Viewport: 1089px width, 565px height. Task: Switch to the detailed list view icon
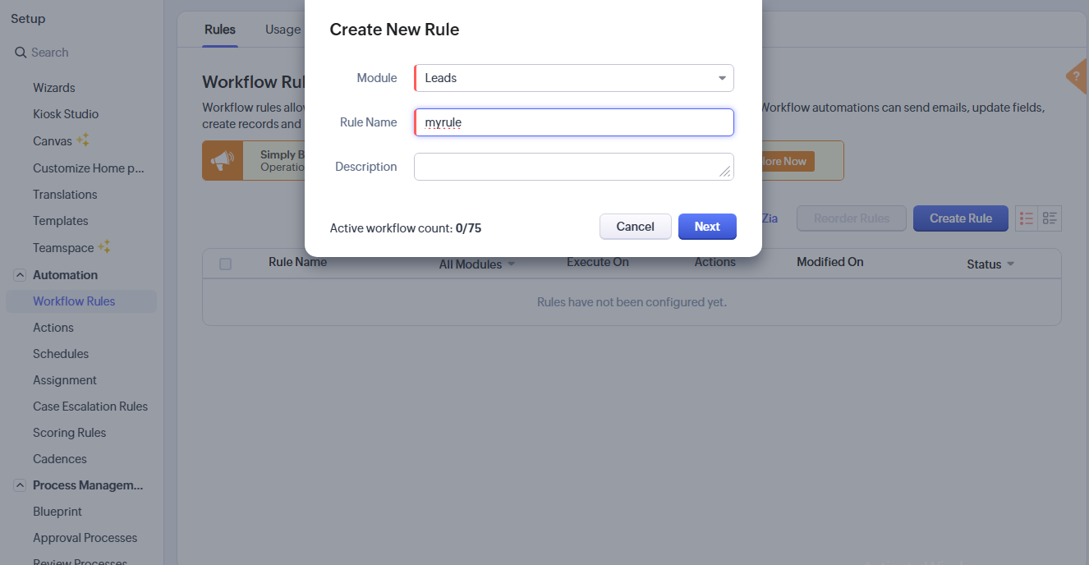coord(1050,218)
